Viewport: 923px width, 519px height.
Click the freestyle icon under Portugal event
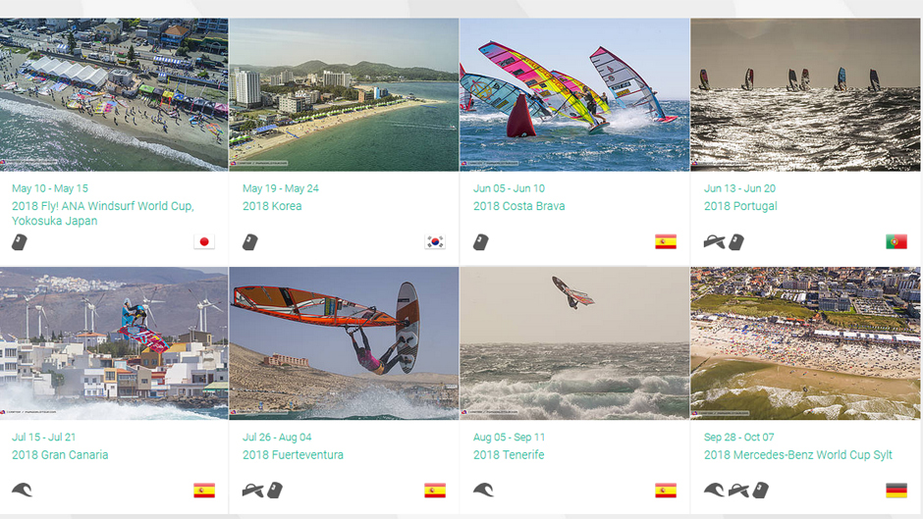714,242
